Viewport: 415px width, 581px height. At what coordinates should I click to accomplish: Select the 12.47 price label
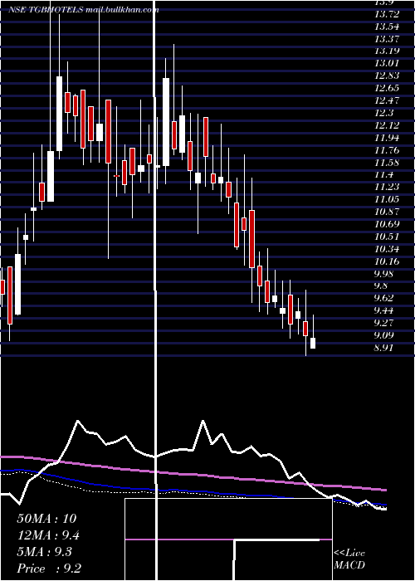387,100
